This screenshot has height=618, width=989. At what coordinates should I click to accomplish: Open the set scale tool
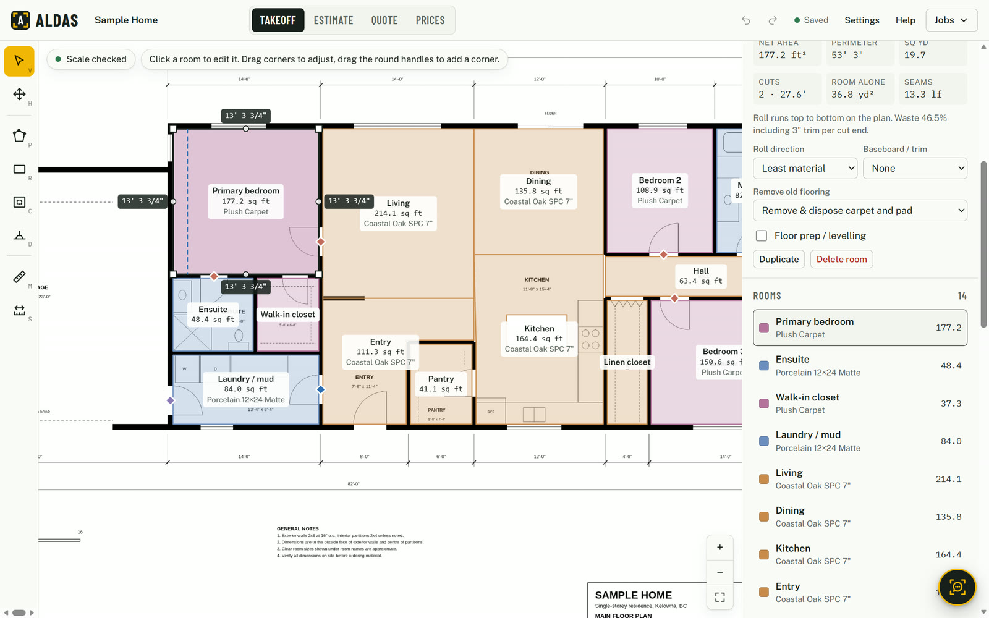point(19,310)
